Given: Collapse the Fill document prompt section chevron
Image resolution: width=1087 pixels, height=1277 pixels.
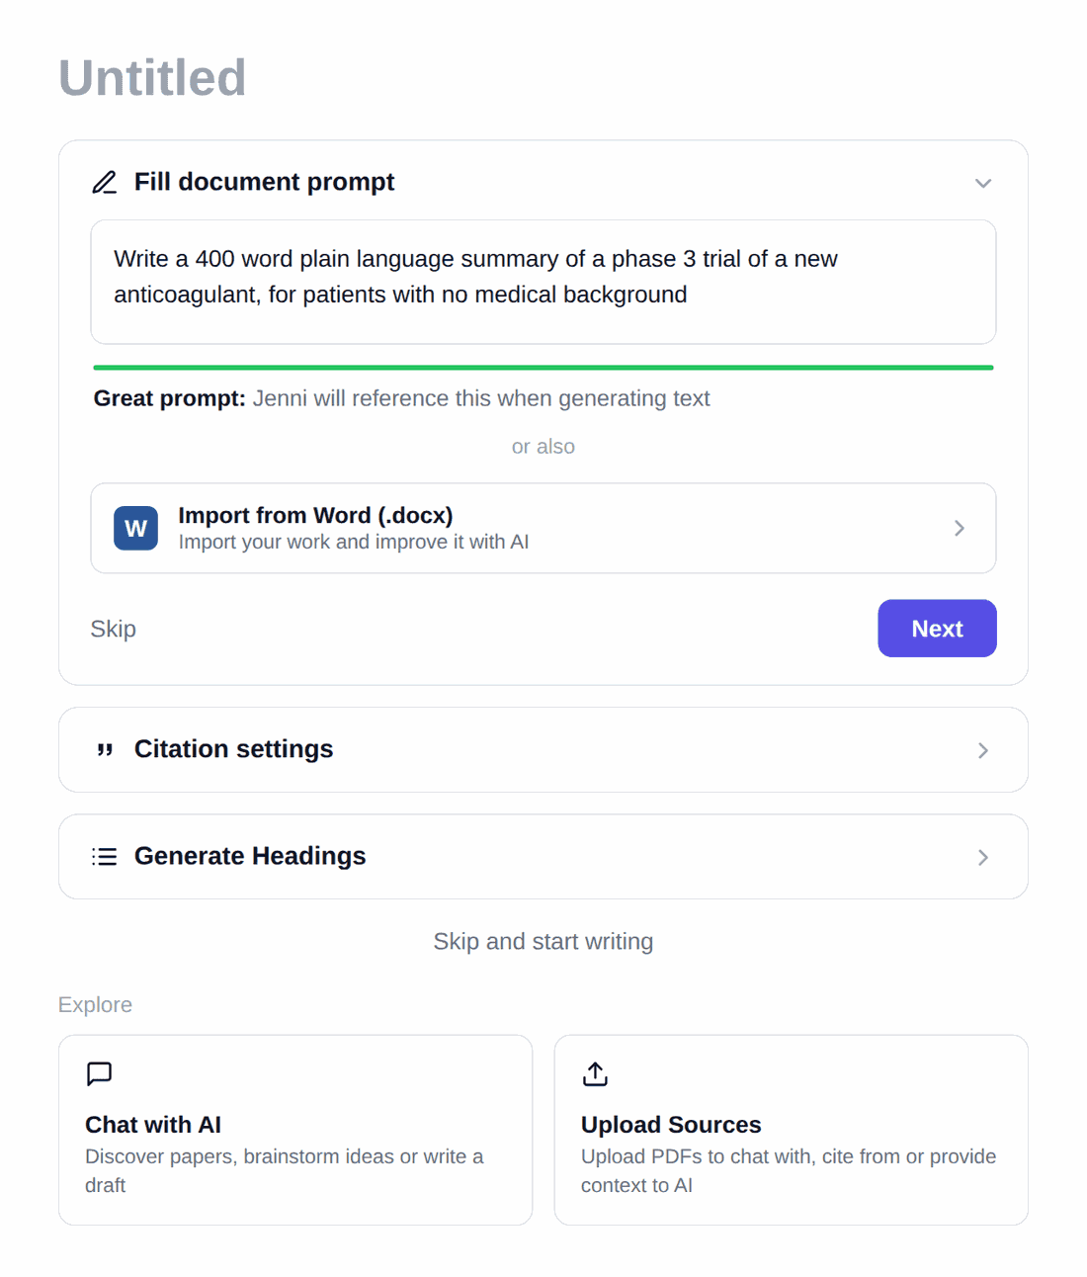Looking at the screenshot, I should pos(983,184).
